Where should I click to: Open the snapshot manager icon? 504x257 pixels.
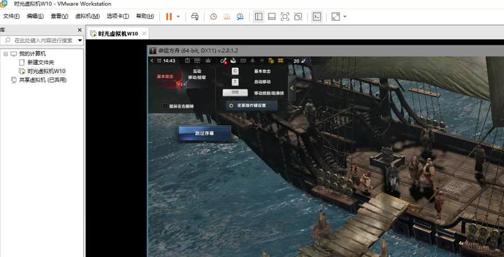(240, 17)
